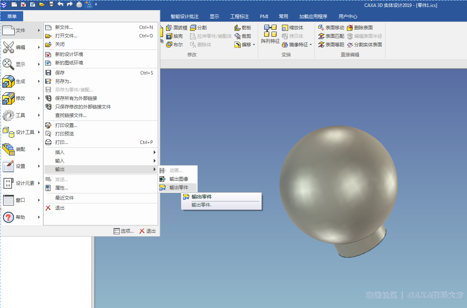
Task: Select the 缩放体 scale body tool
Action: (293, 28)
